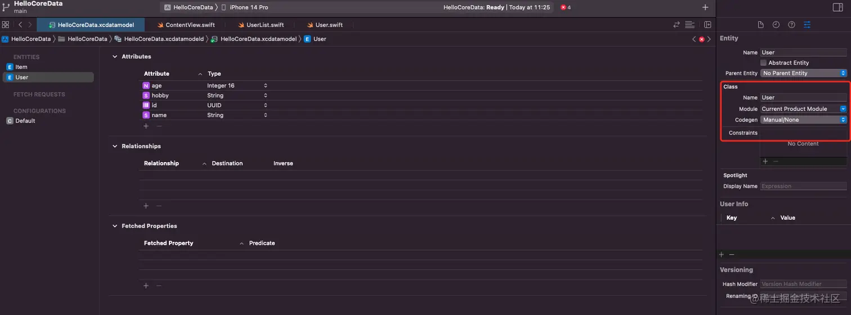Toggle the Abstract Entity checkbox
The height and width of the screenshot is (315, 851).
[x=763, y=62]
